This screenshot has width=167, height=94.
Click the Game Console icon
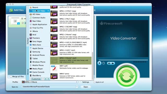[x=31, y=72]
